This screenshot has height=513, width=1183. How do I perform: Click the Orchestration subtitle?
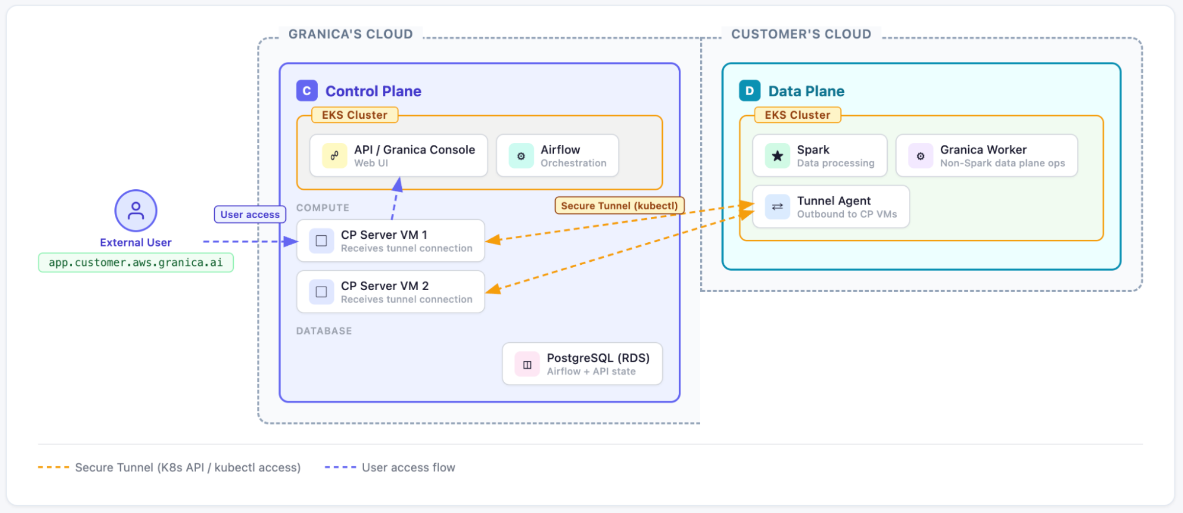coord(573,163)
